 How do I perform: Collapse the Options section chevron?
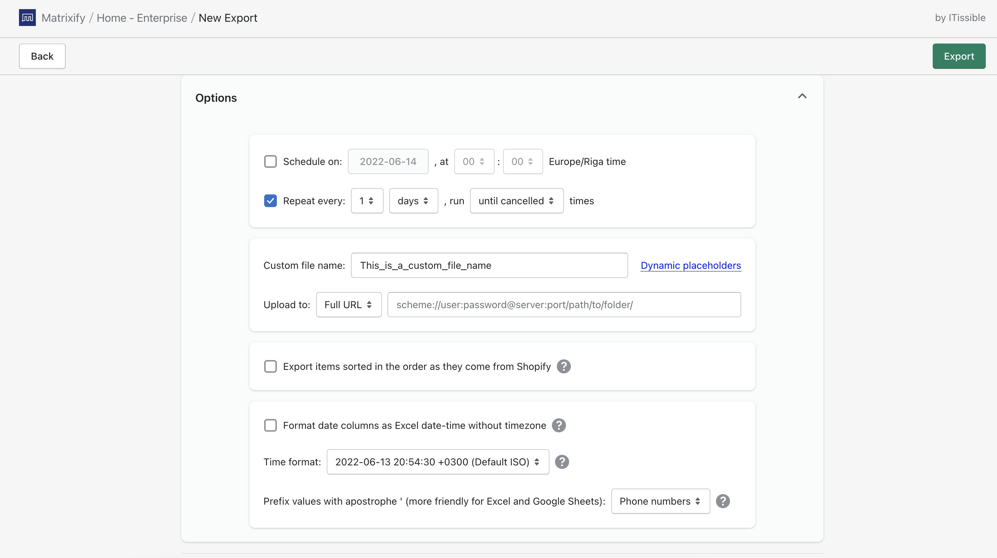coord(802,96)
